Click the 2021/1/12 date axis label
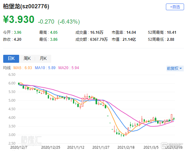The image size is (185, 151). (76, 147)
